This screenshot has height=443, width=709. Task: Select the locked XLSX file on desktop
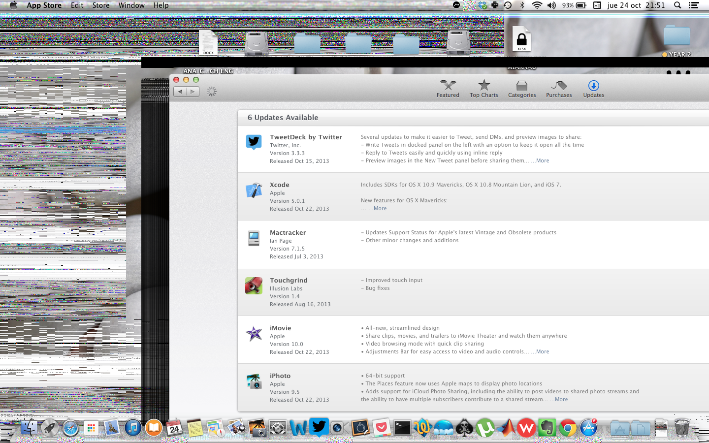click(x=521, y=39)
